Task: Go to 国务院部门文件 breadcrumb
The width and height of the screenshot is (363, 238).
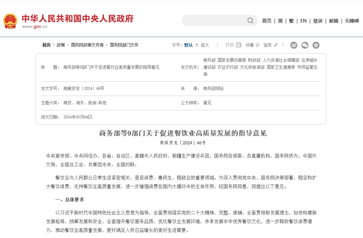Action: pyautogui.click(x=124, y=45)
